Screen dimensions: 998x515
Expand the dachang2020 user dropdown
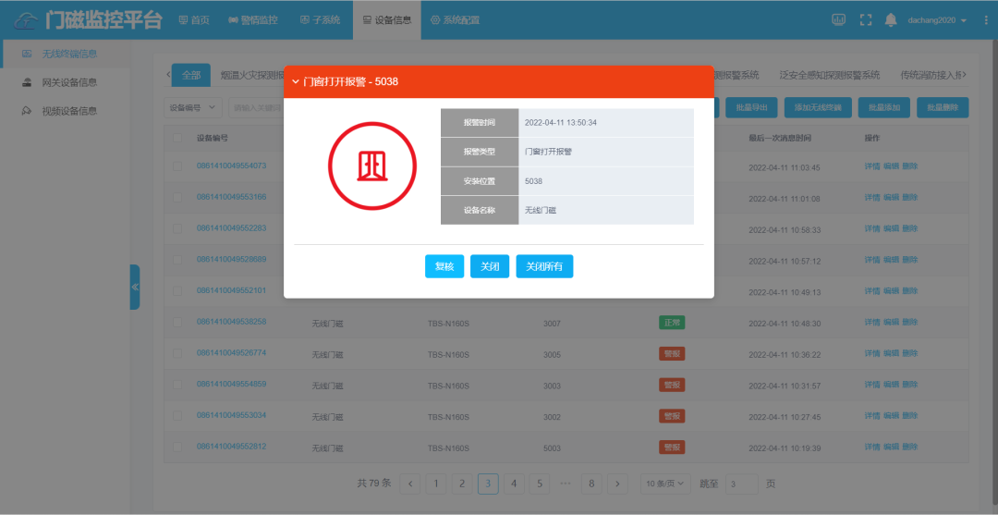(x=936, y=19)
